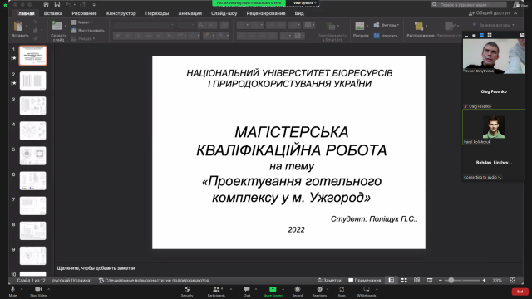The image size is (532, 299).
Task: Switch to slide sorter view icon
Action: click(404, 281)
